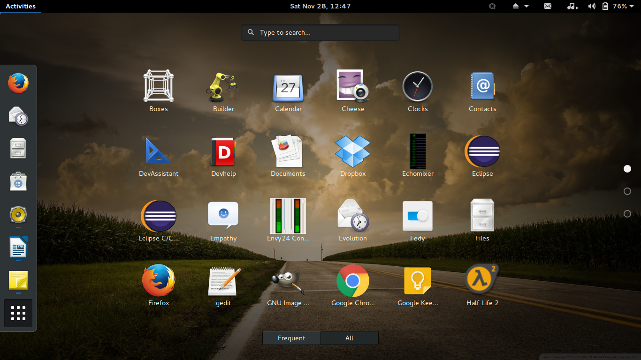Screen dimensions: 641x360
Task: Go to the second app page indicator
Action: [627, 191]
